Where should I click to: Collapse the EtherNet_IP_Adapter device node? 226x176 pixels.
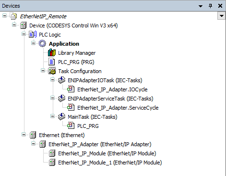[x=33, y=143]
